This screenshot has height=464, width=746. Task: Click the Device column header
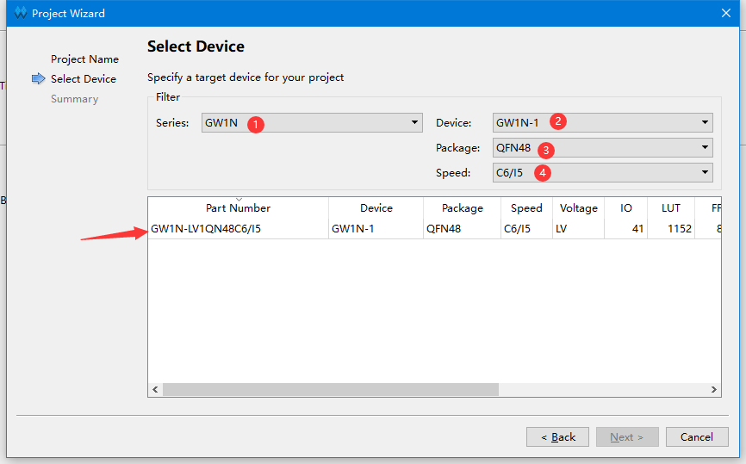[376, 207]
